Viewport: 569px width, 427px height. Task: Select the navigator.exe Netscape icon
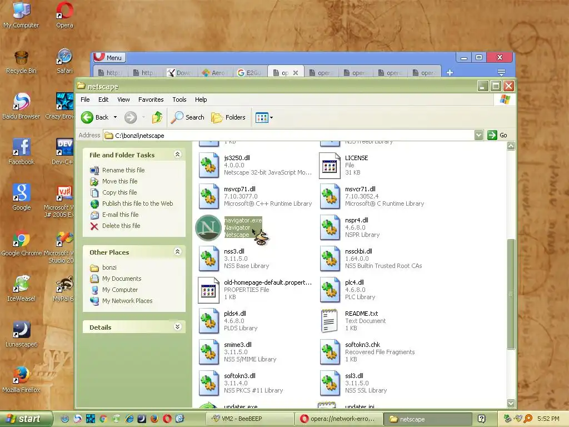(208, 227)
